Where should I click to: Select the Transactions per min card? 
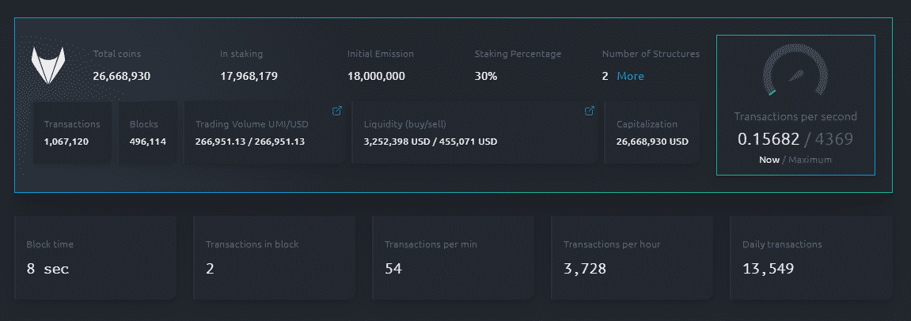454,258
